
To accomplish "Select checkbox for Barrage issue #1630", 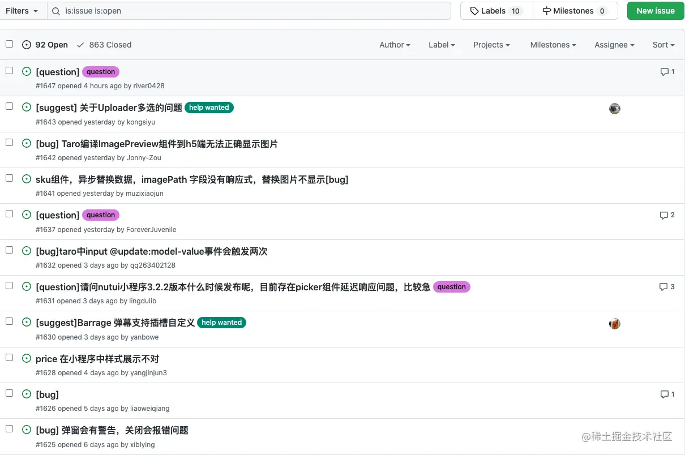I will [9, 321].
